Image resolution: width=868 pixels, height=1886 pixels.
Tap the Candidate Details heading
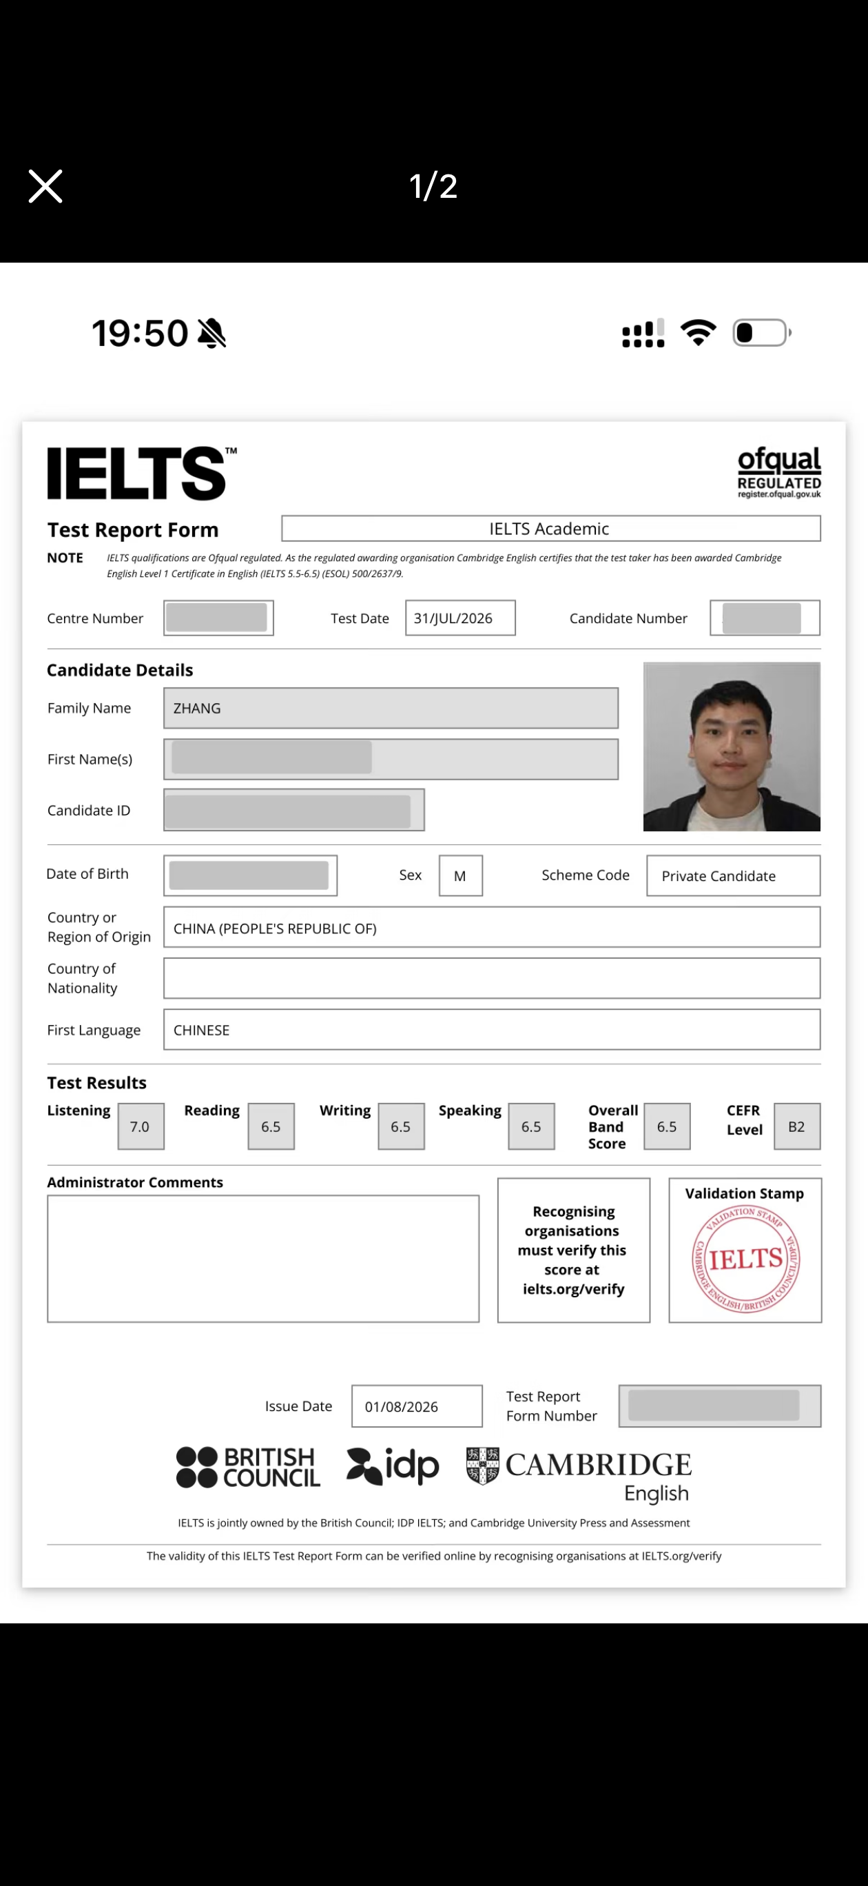(x=120, y=670)
